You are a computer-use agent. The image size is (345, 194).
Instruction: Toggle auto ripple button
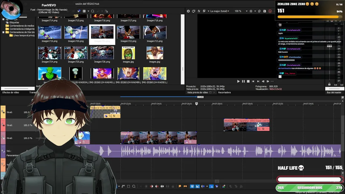point(203,186)
